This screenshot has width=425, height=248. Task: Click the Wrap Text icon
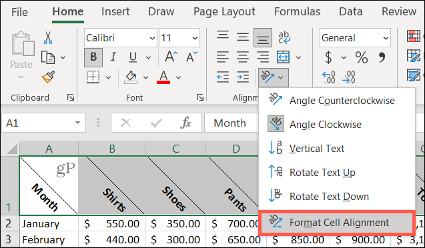pos(284,37)
